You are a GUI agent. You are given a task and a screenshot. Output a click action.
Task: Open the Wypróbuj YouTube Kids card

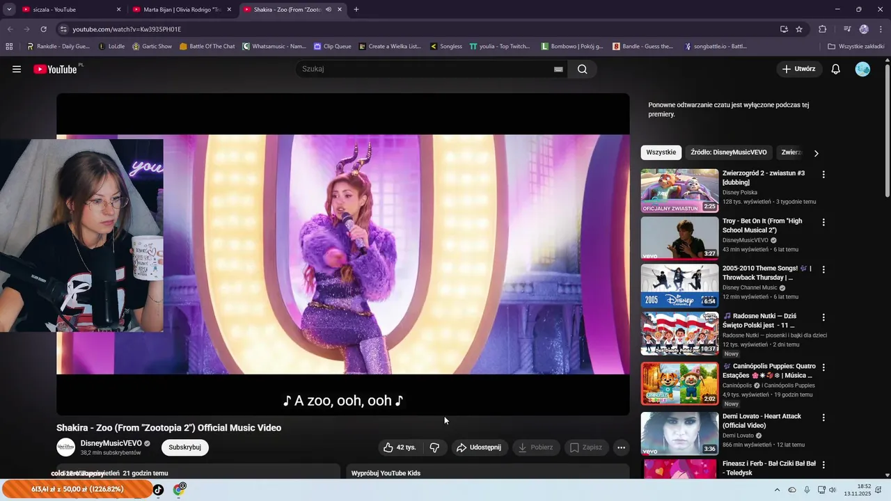coord(488,471)
